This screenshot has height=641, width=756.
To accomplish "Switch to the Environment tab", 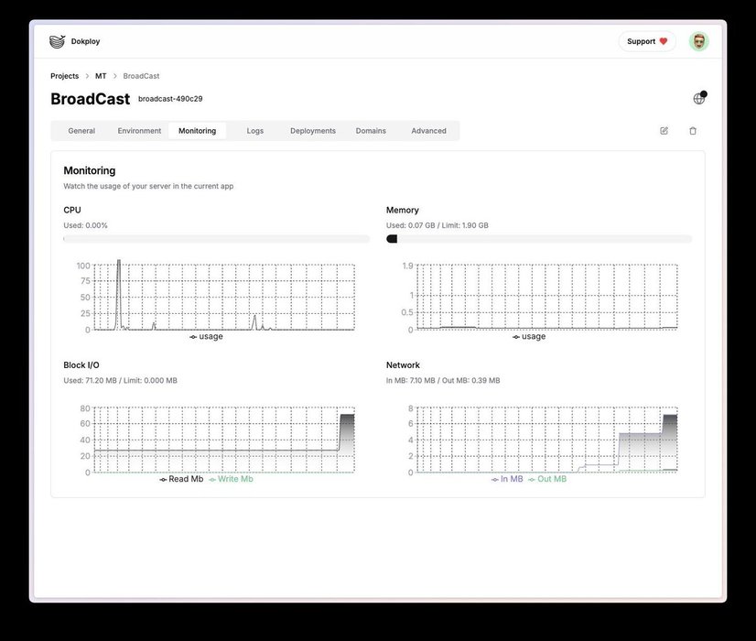I will click(139, 131).
